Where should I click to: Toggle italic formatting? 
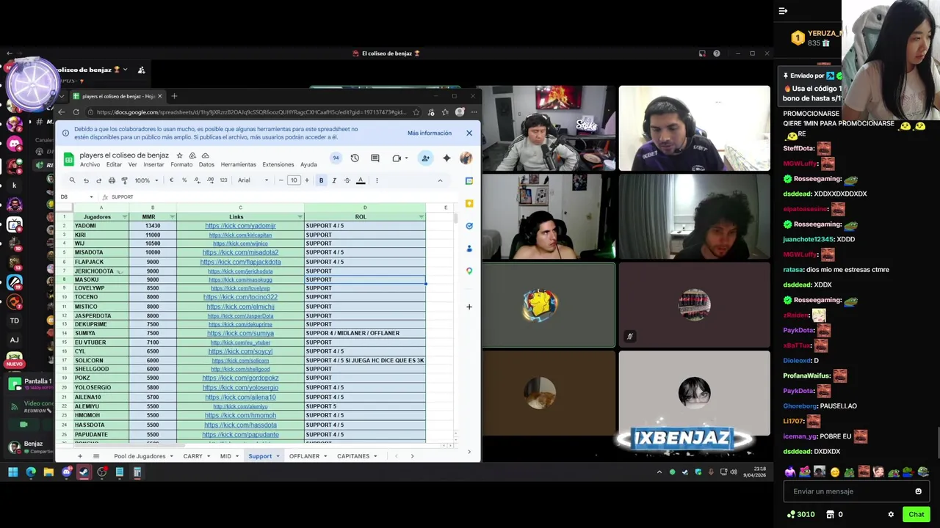tap(334, 180)
